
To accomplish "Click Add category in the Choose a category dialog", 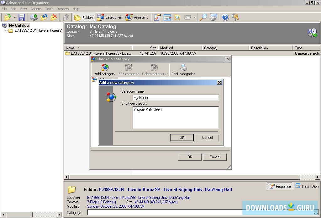I will coord(105,70).
